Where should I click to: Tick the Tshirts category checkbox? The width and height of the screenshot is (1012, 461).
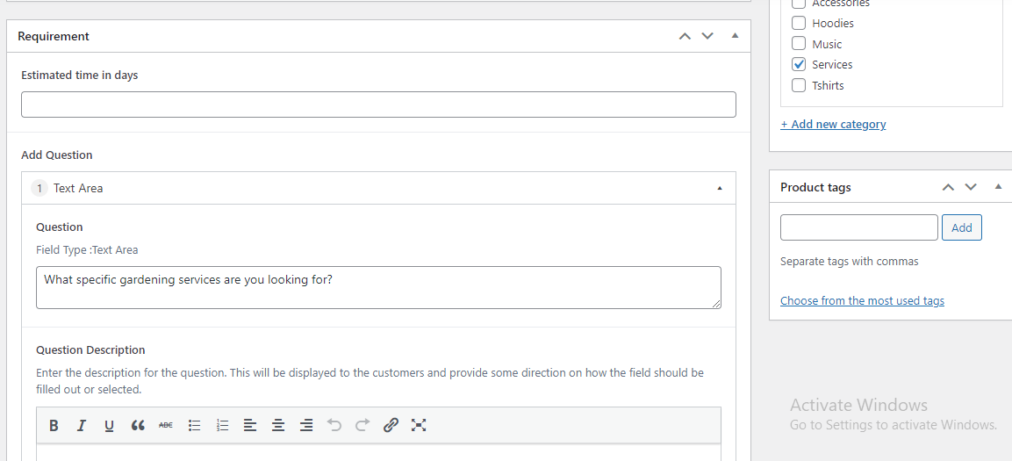[x=799, y=85]
